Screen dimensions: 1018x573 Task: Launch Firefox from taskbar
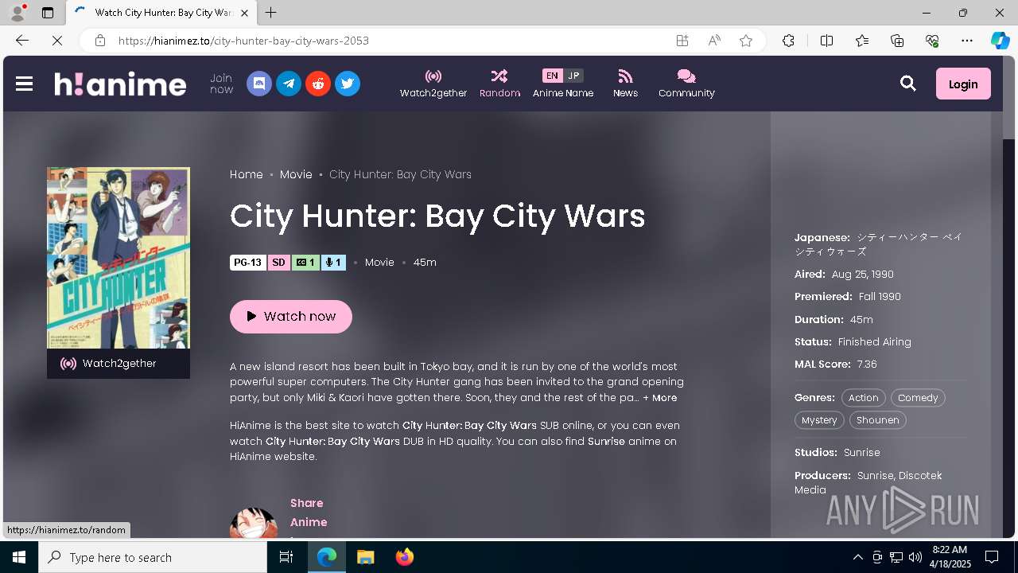(405, 557)
